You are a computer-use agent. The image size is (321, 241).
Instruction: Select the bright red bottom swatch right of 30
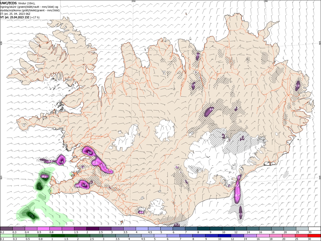tap(314, 236)
